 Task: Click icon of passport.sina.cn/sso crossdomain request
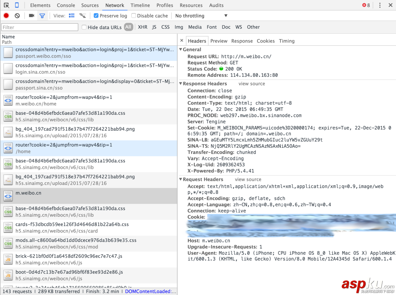tap(8, 84)
